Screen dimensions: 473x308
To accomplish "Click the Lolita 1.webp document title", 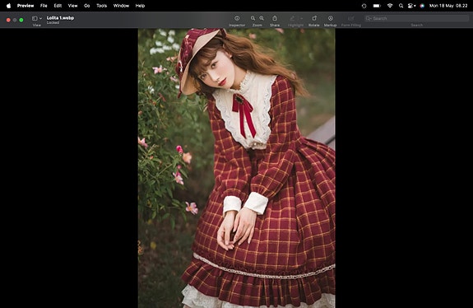I will [x=60, y=18].
